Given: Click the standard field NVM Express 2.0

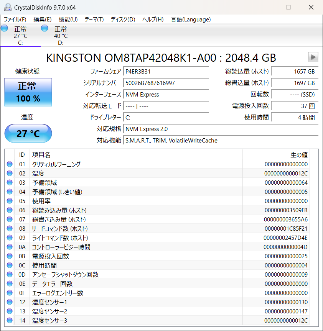Looking at the screenshot, I should (x=221, y=129).
